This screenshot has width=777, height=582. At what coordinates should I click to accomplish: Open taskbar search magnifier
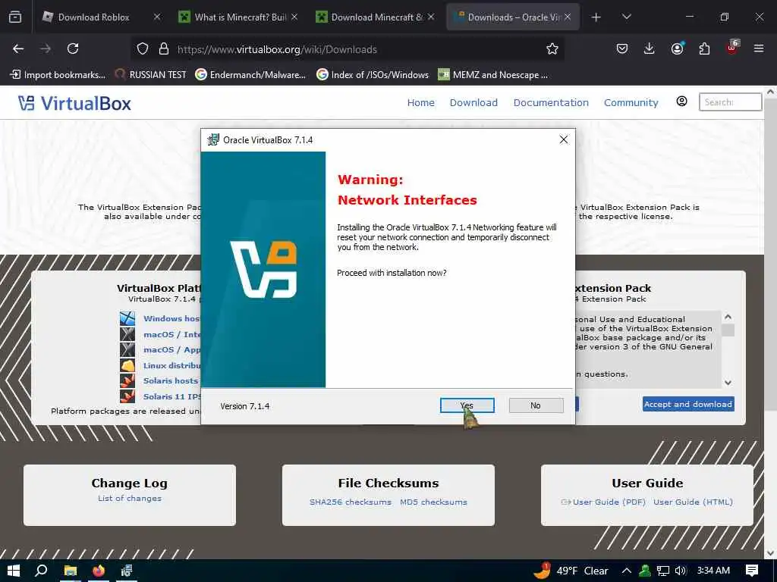click(41, 571)
